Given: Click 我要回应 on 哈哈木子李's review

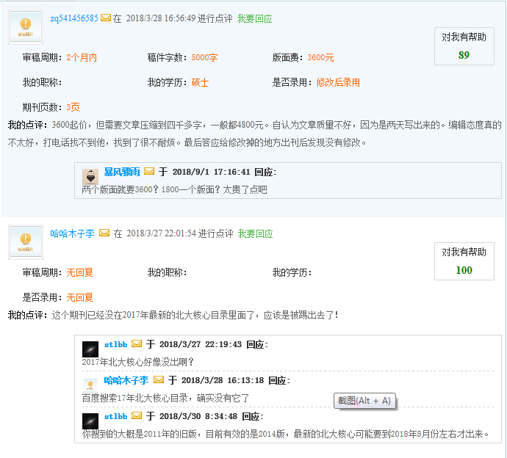Looking at the screenshot, I should click(x=255, y=233).
